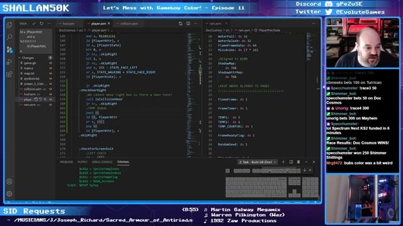Select the Terminal panel tab
This screenshot has height=226, width=403.
coord(123,162)
